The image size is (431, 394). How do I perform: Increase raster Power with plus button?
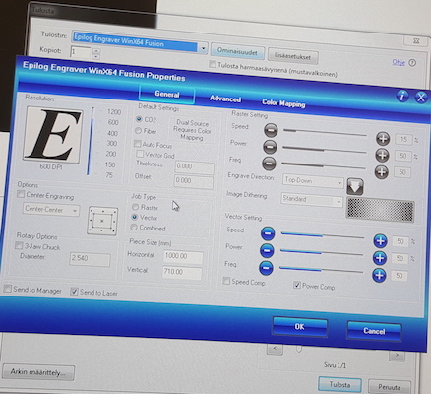coord(382,155)
